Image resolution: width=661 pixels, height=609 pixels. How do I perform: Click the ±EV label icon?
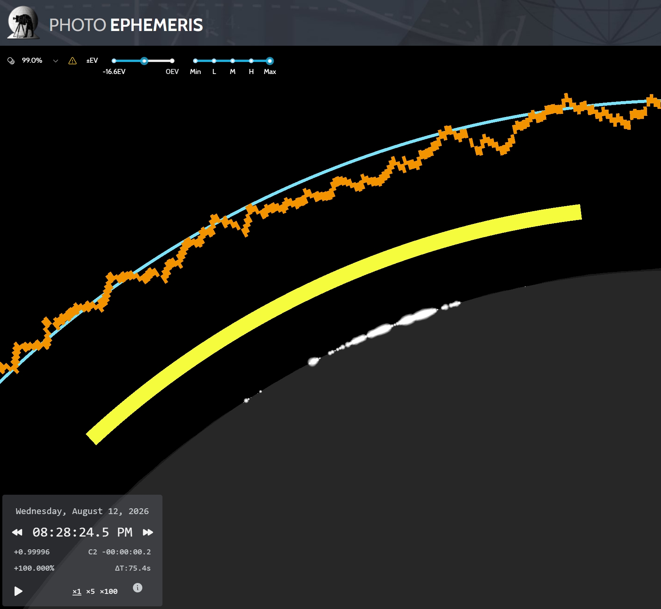91,61
